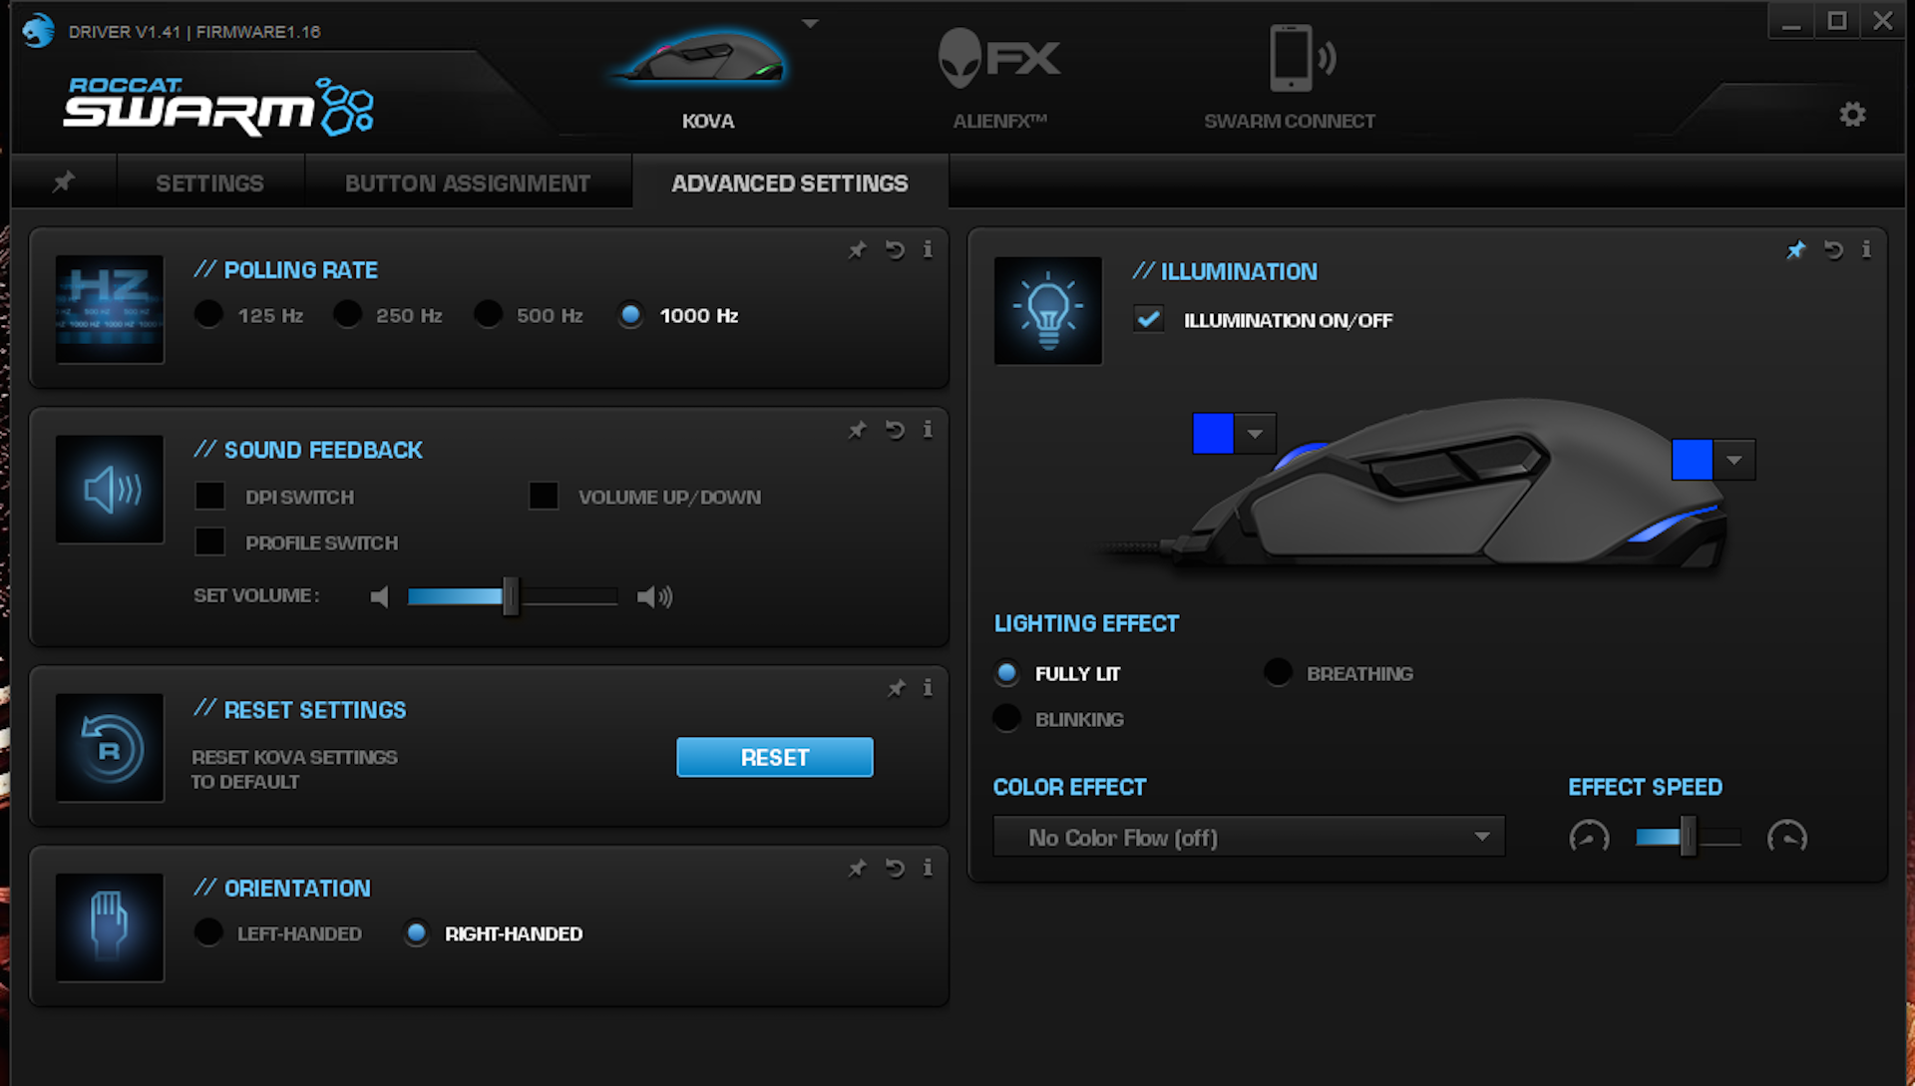1915x1086 pixels.
Task: Select Right-Handed orientation
Action: (416, 932)
